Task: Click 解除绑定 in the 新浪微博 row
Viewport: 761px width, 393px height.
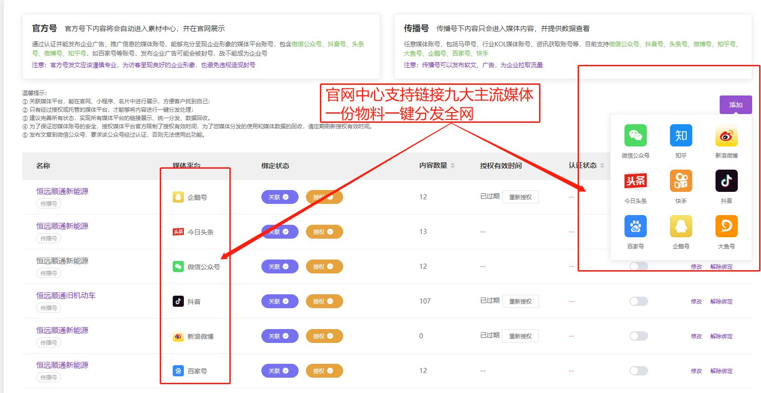Action: tap(722, 336)
